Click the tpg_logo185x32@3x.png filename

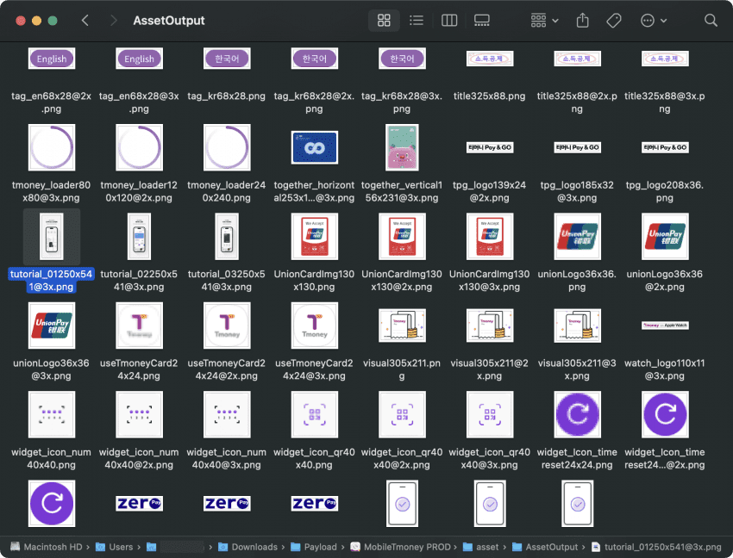pyautogui.click(x=577, y=191)
